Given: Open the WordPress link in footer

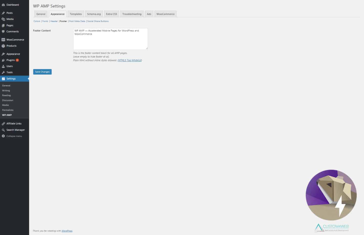Looking at the screenshot, I should [67, 231].
